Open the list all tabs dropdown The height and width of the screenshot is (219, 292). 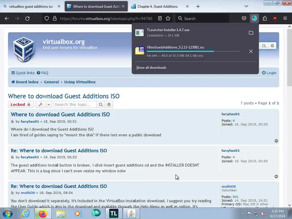pos(246,6)
